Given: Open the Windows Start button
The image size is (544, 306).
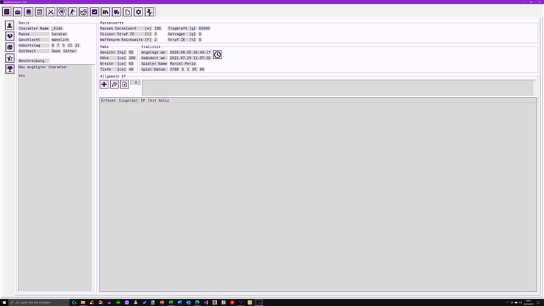Looking at the screenshot, I should pyautogui.click(x=4, y=302).
